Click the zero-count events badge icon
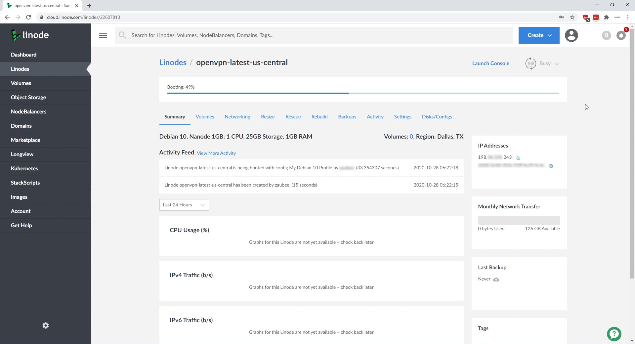Screen dimensions: 635x344 [x=606, y=35]
